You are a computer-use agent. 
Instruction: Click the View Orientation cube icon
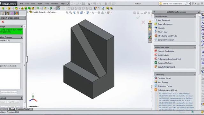point(82,13)
